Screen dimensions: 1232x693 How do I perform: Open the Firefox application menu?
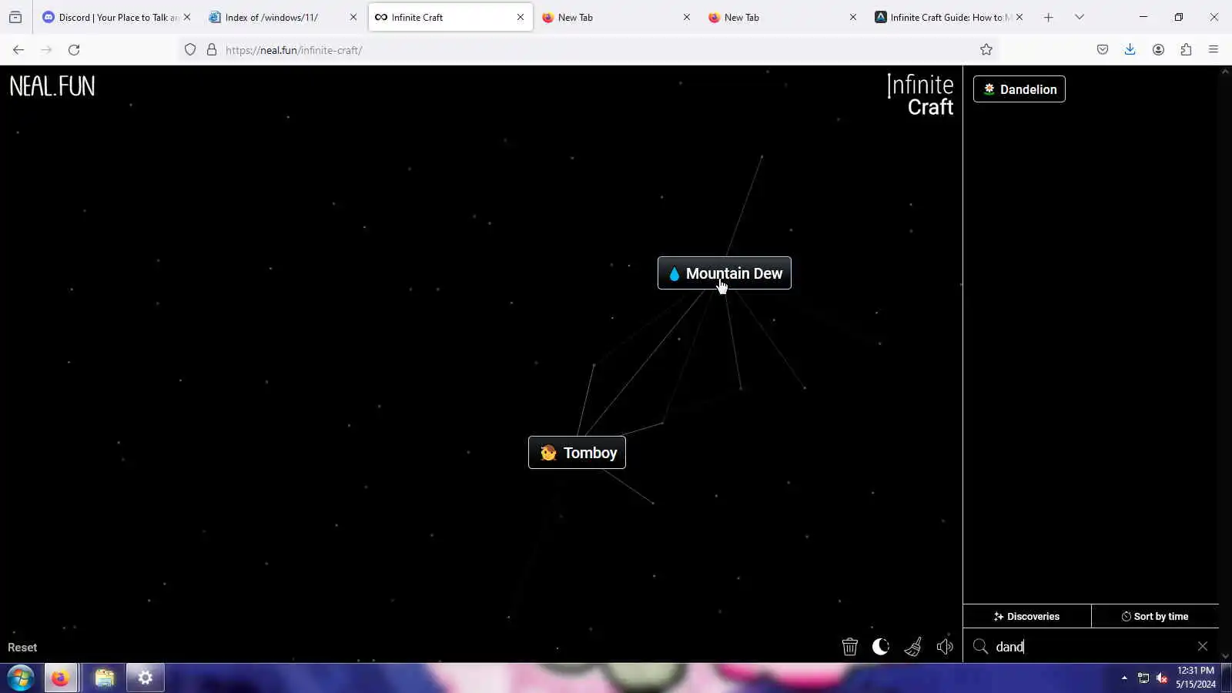pos(1214,50)
